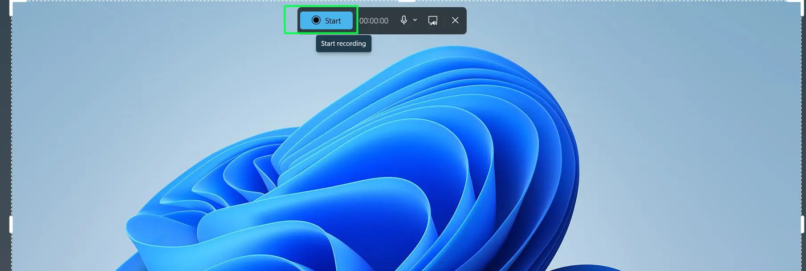Toggle the microphone icon in recording toolbar

pos(403,20)
